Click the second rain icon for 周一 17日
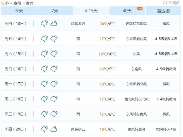The height and width of the screenshot is (137, 183). pyautogui.click(x=54, y=84)
